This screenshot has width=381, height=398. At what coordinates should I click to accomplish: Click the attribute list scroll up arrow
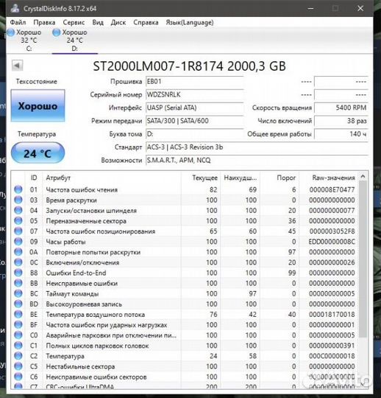(363, 176)
